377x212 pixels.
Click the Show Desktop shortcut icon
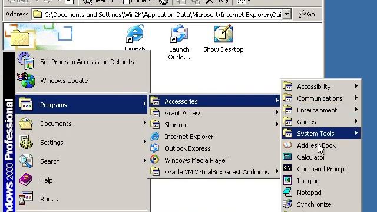(x=223, y=34)
